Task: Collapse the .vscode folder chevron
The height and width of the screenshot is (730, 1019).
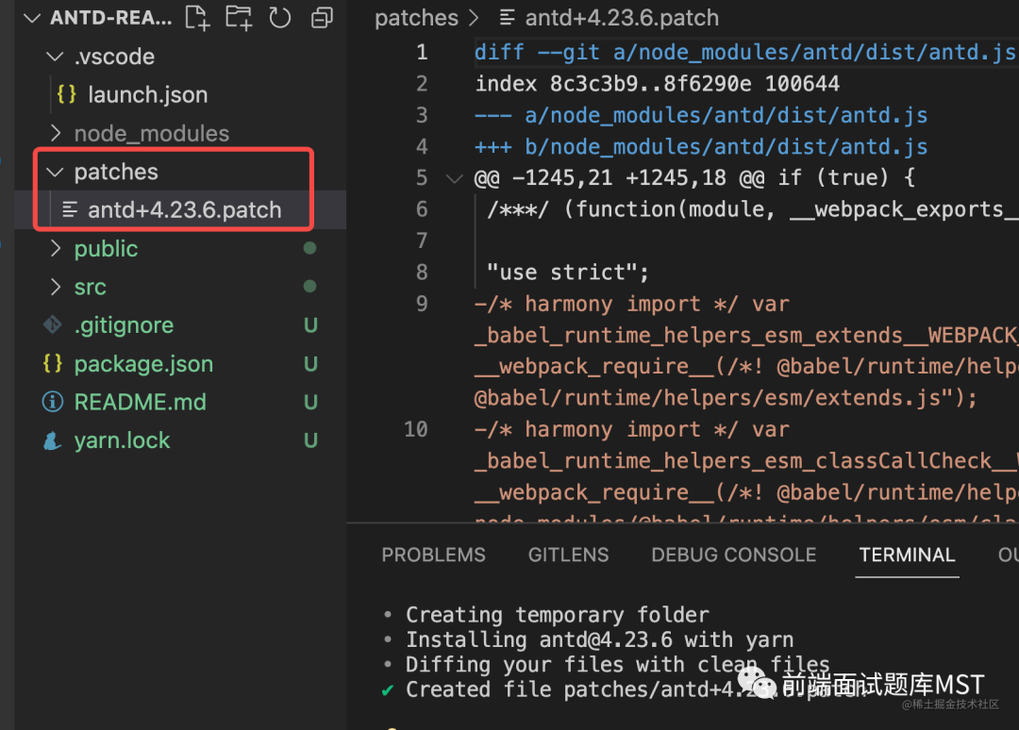Action: (x=56, y=57)
